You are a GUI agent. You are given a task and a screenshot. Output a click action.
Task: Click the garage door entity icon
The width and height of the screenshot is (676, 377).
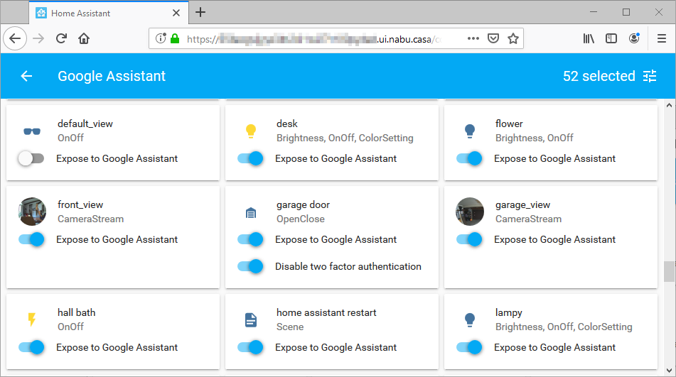pyautogui.click(x=250, y=212)
